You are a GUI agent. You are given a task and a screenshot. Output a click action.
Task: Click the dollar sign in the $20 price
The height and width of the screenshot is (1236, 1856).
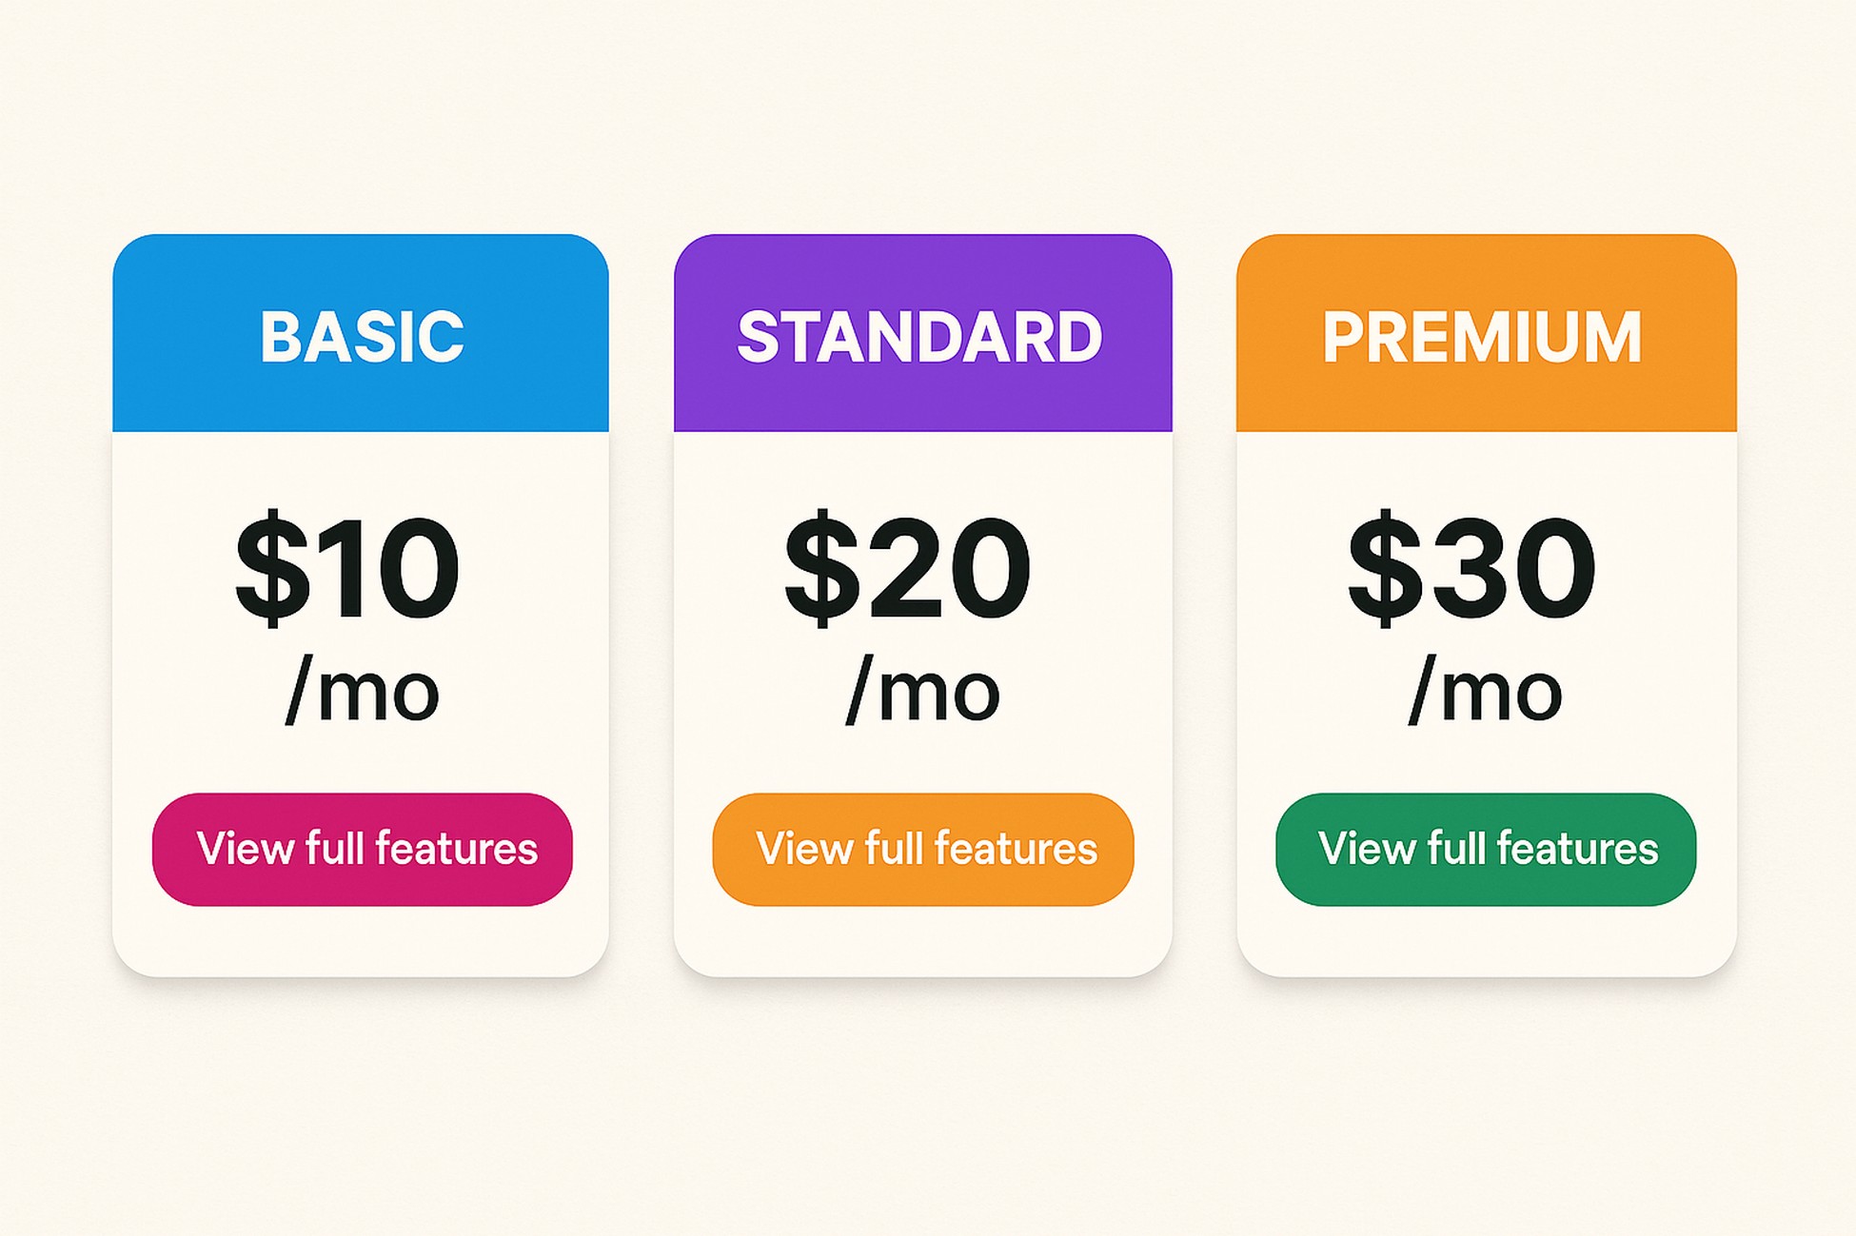click(x=817, y=568)
